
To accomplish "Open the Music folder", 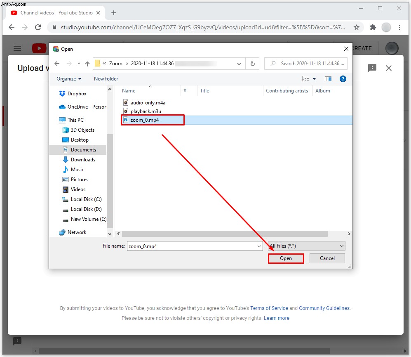I will tap(73, 170).
